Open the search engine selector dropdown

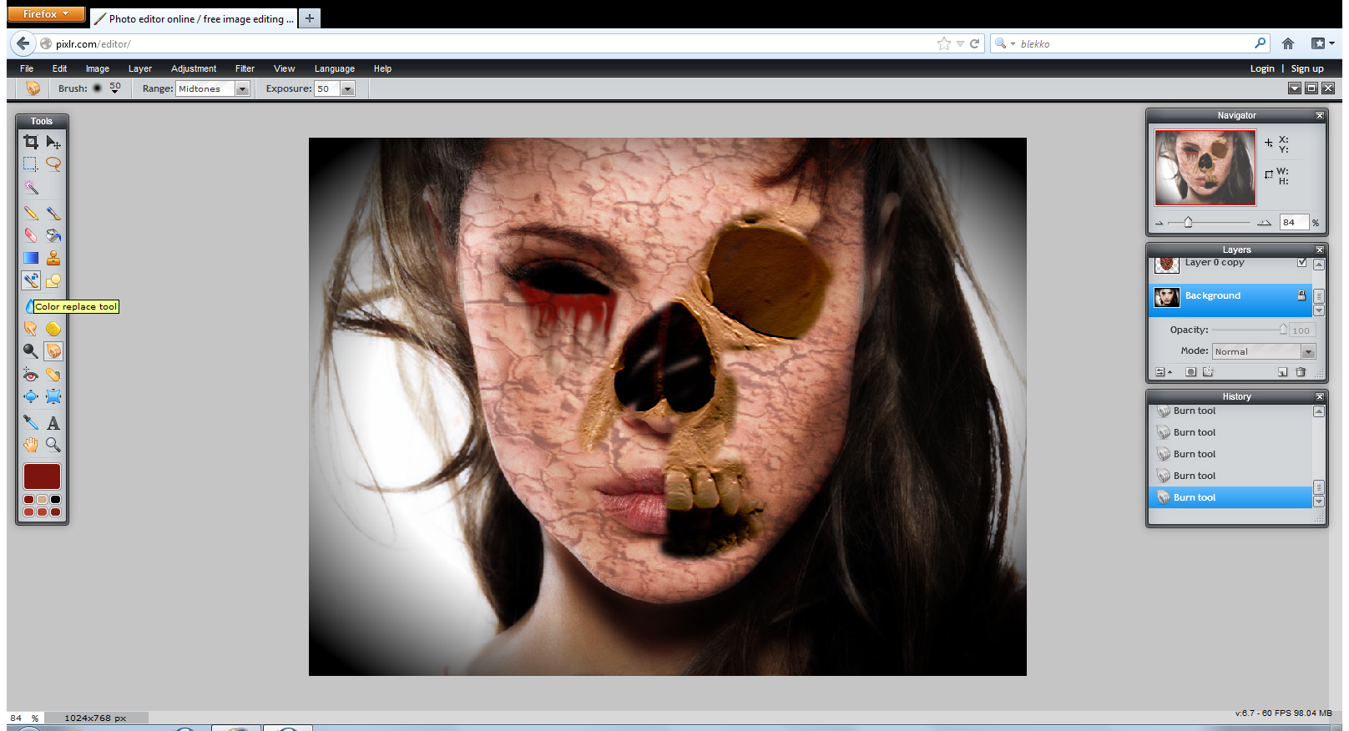click(x=1004, y=43)
